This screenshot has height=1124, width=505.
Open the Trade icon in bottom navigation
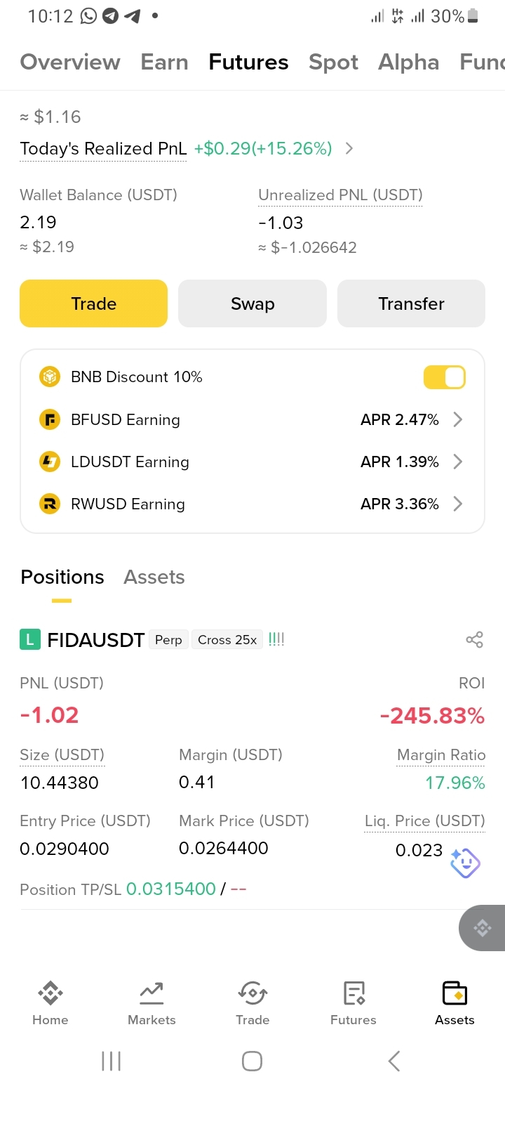[x=252, y=1003]
